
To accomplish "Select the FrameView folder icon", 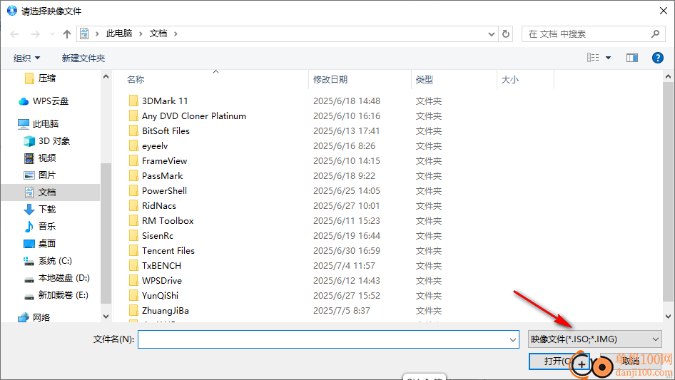I will tap(133, 161).
